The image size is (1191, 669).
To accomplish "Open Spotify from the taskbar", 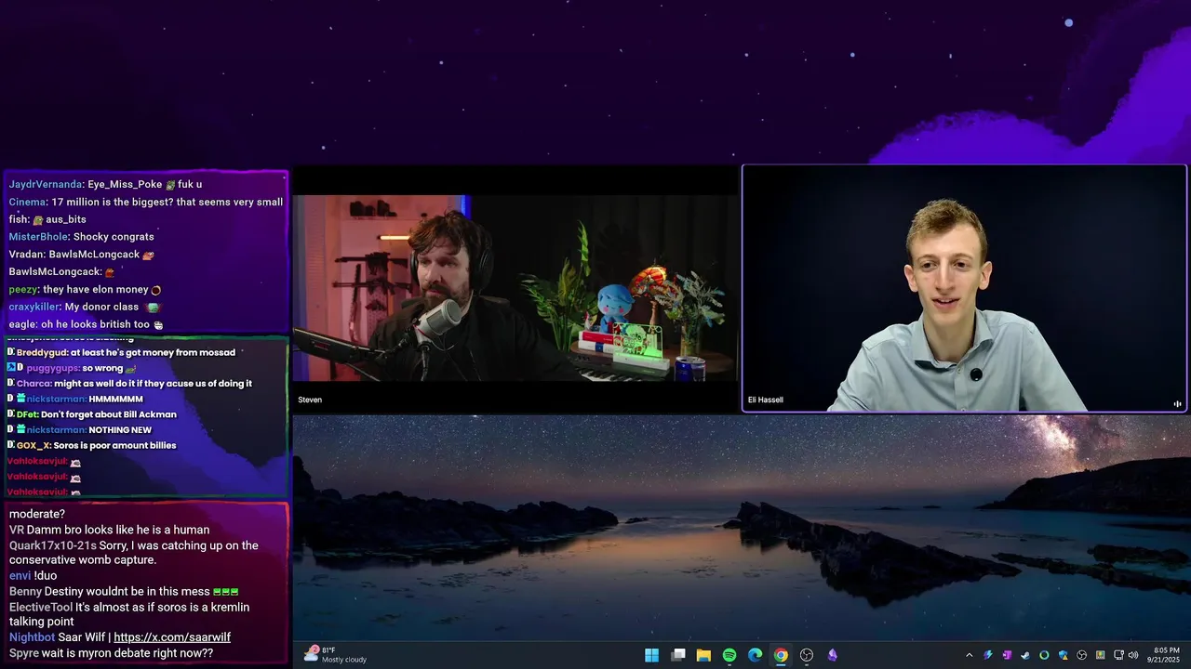I will click(729, 655).
